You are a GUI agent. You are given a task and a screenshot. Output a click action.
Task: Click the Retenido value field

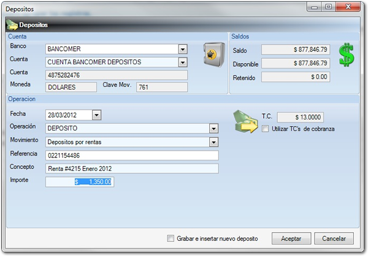click(296, 77)
